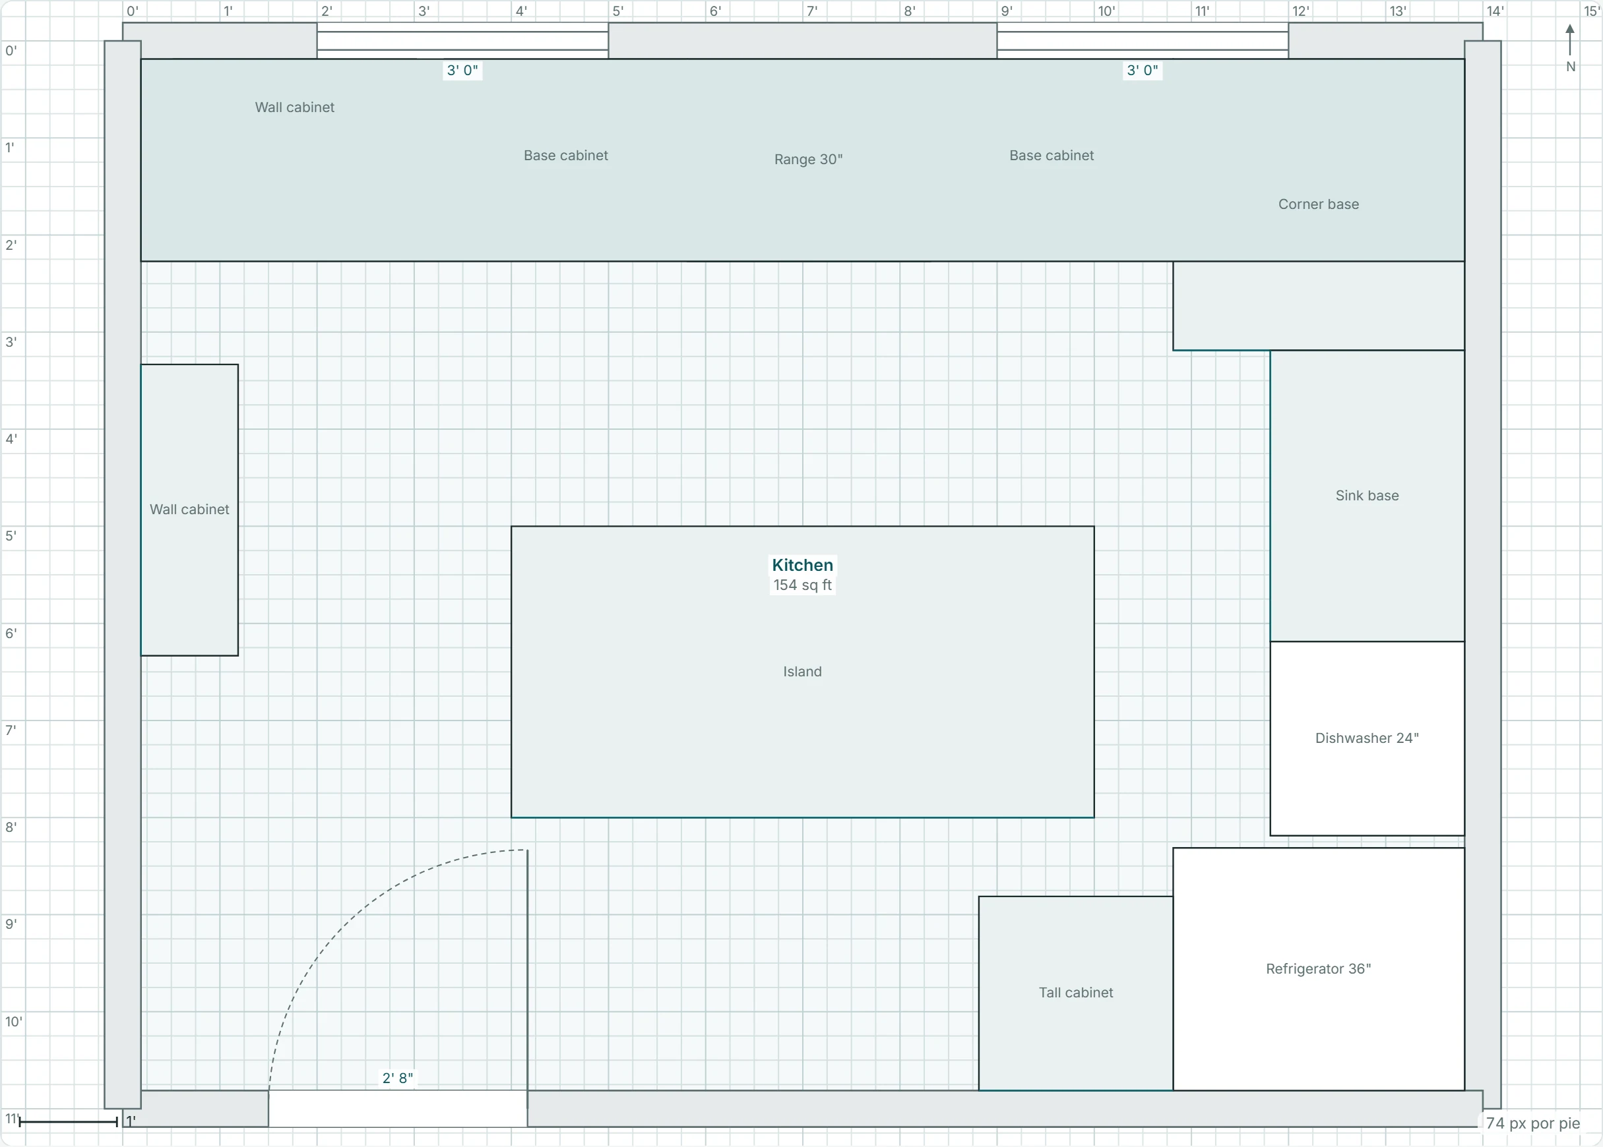The image size is (1603, 1147).
Task: Select the unlabeled cabinet below the Corner base
Action: click(1318, 306)
